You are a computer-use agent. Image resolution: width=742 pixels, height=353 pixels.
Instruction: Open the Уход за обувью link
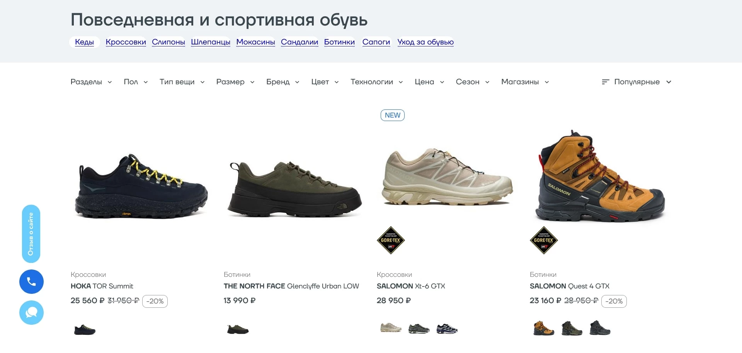pyautogui.click(x=425, y=42)
